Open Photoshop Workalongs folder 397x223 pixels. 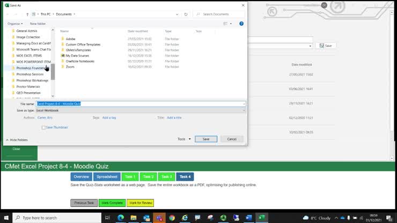point(32,80)
